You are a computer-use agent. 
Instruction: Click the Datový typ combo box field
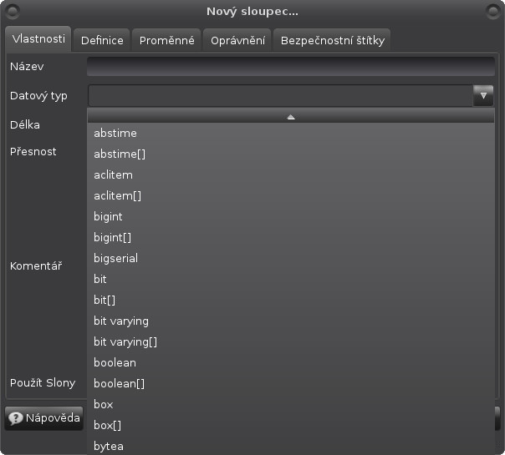(280, 95)
